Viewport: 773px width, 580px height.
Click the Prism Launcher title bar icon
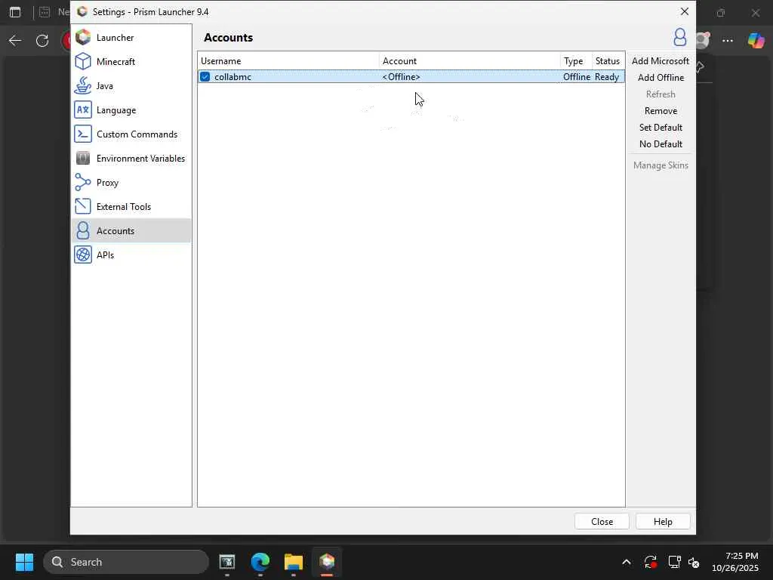82,11
